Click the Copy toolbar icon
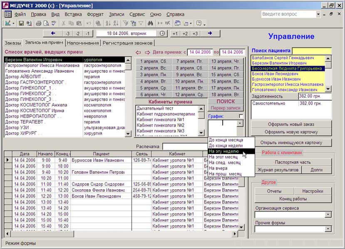This screenshot has width=345, height=249. pos(71,23)
